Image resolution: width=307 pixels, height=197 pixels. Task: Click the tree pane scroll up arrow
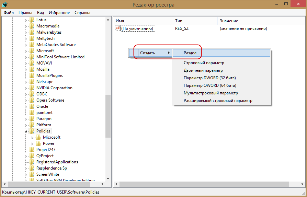108,20
